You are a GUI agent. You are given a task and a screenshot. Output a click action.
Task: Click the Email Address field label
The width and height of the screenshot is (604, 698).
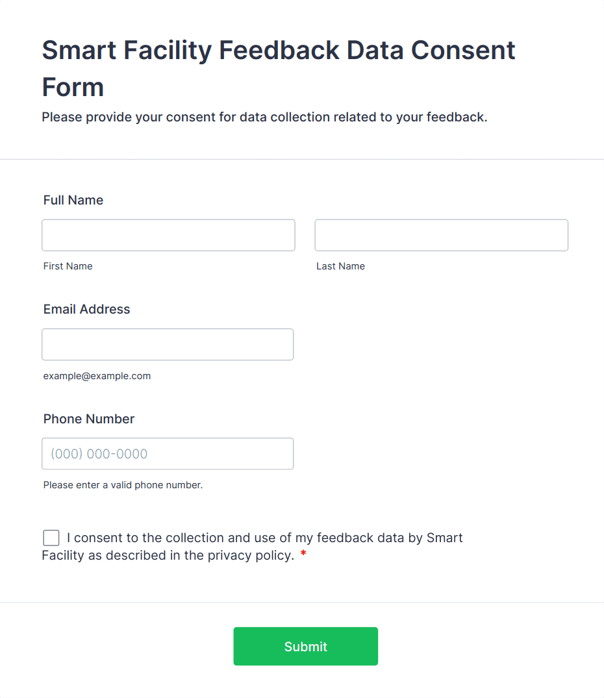coord(87,309)
